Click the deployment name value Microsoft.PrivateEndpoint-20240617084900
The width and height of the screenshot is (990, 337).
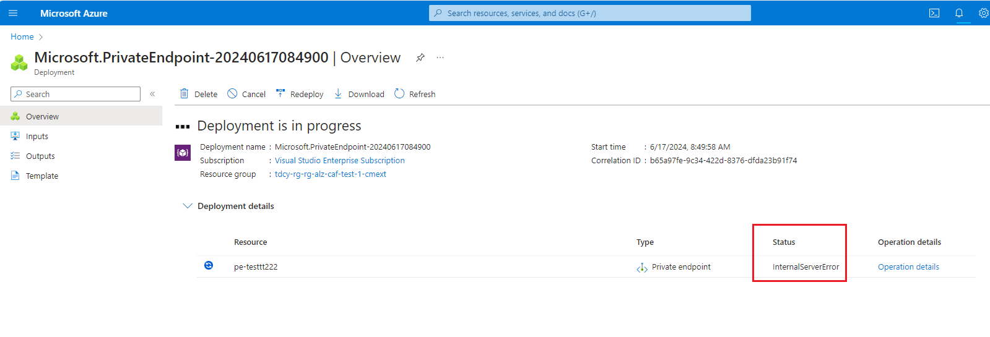[x=352, y=147]
